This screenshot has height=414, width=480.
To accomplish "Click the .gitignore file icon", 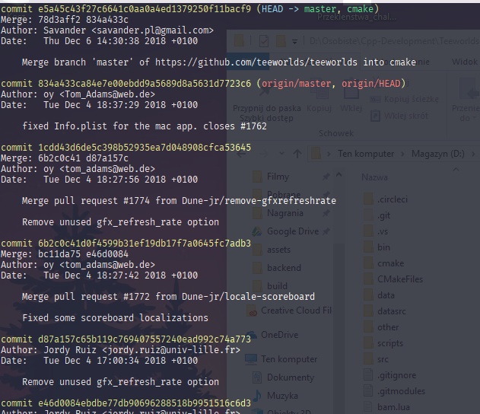I will point(366,374).
